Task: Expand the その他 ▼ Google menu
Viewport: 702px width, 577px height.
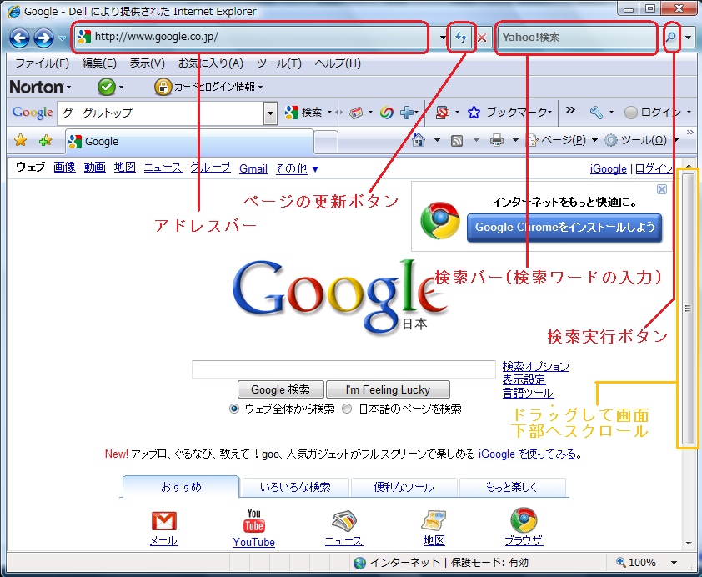Action: (x=297, y=168)
